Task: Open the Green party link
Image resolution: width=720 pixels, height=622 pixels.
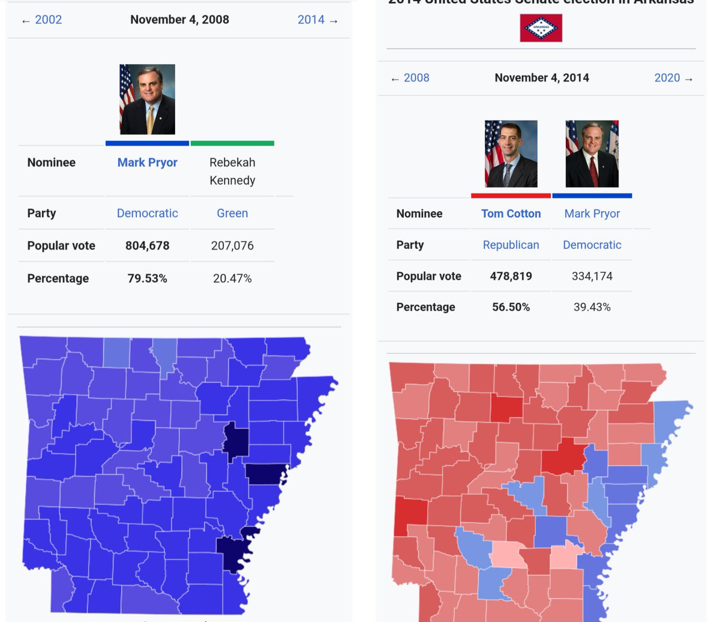Action: pyautogui.click(x=232, y=213)
